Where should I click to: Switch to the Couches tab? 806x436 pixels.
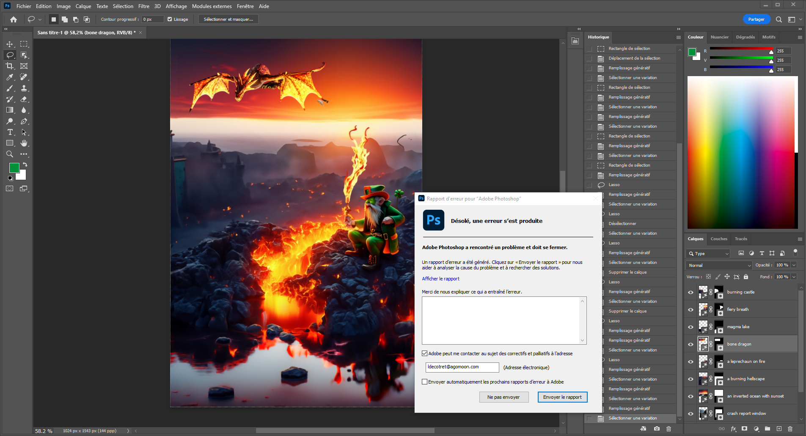(718, 239)
